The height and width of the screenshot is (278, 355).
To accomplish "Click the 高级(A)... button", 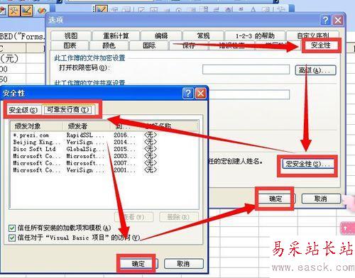I will pyautogui.click(x=315, y=70).
